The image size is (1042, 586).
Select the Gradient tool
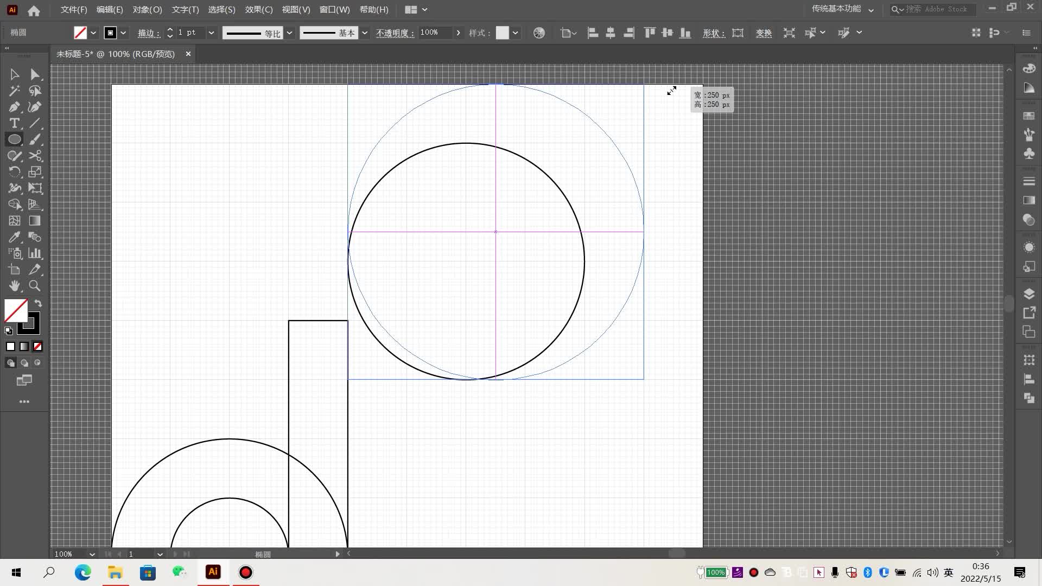tap(35, 221)
